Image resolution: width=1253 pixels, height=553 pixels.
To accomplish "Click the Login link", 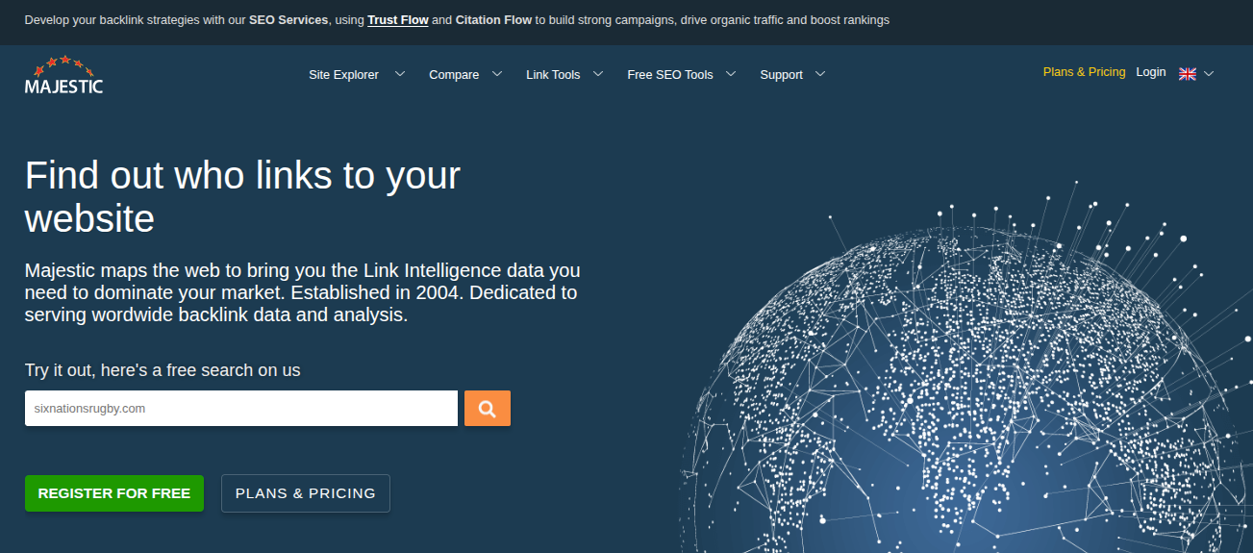I will tap(1150, 72).
